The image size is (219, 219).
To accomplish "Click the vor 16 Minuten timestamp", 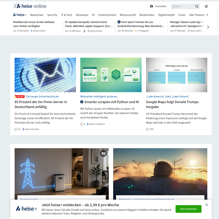I will click(21, 31).
